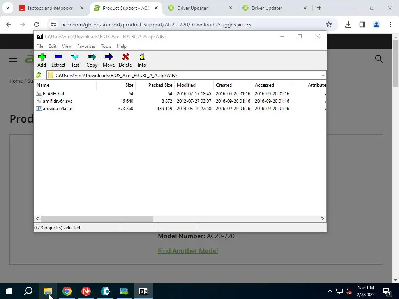The width and height of the screenshot is (399, 299).
Task: Click the red Delete toolbar icon
Action: point(125,60)
